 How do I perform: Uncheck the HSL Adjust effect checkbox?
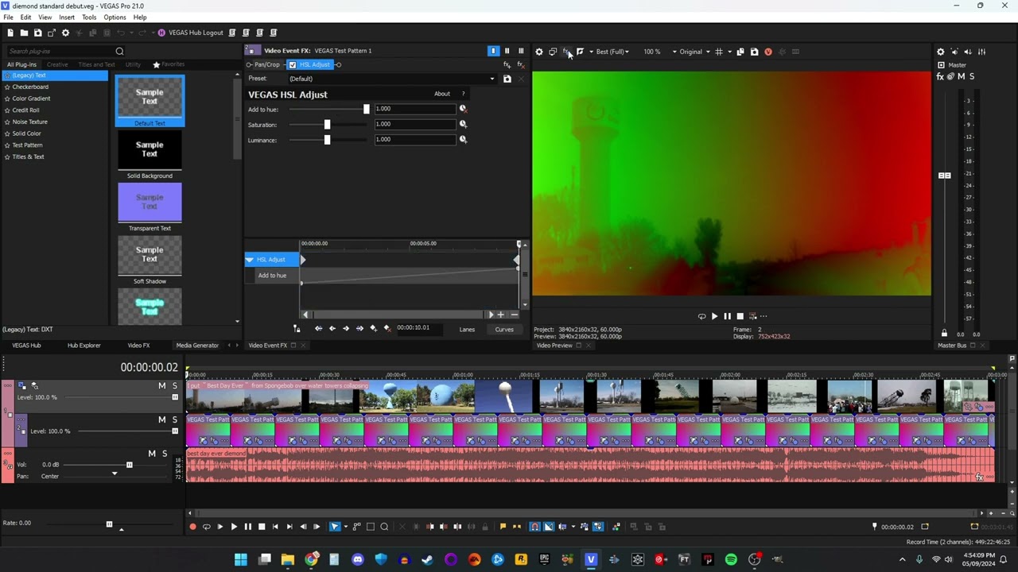click(x=293, y=64)
